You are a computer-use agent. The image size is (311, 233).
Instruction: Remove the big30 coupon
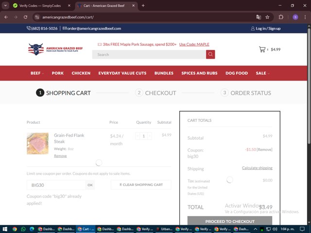(264, 150)
